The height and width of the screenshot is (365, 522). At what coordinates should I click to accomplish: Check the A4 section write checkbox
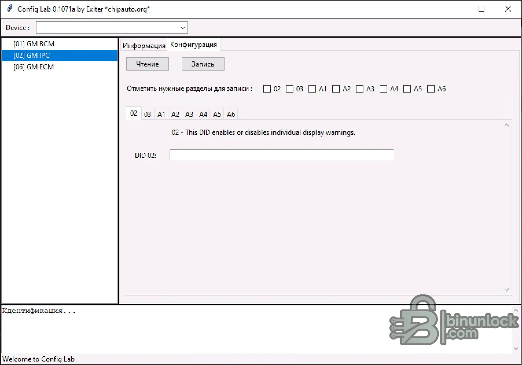(383, 89)
